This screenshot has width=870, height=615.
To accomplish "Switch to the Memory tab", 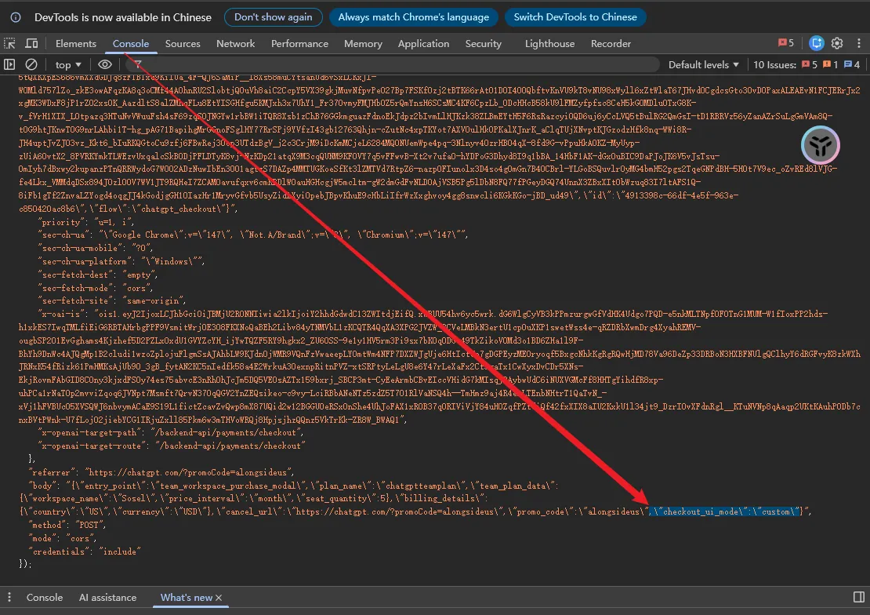I will (x=363, y=43).
